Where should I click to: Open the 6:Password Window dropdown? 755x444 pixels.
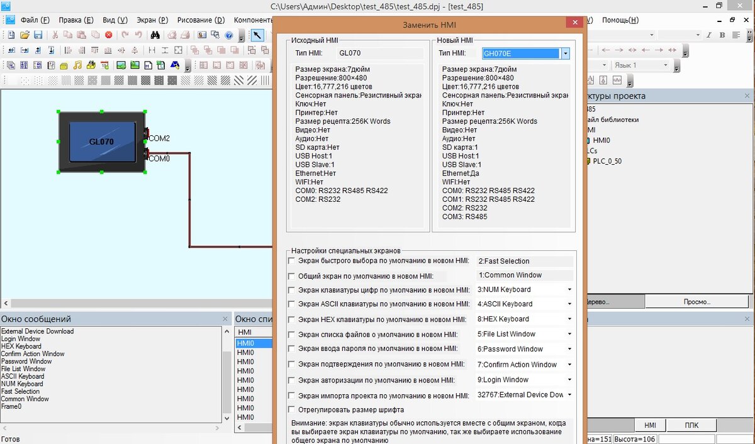(569, 349)
